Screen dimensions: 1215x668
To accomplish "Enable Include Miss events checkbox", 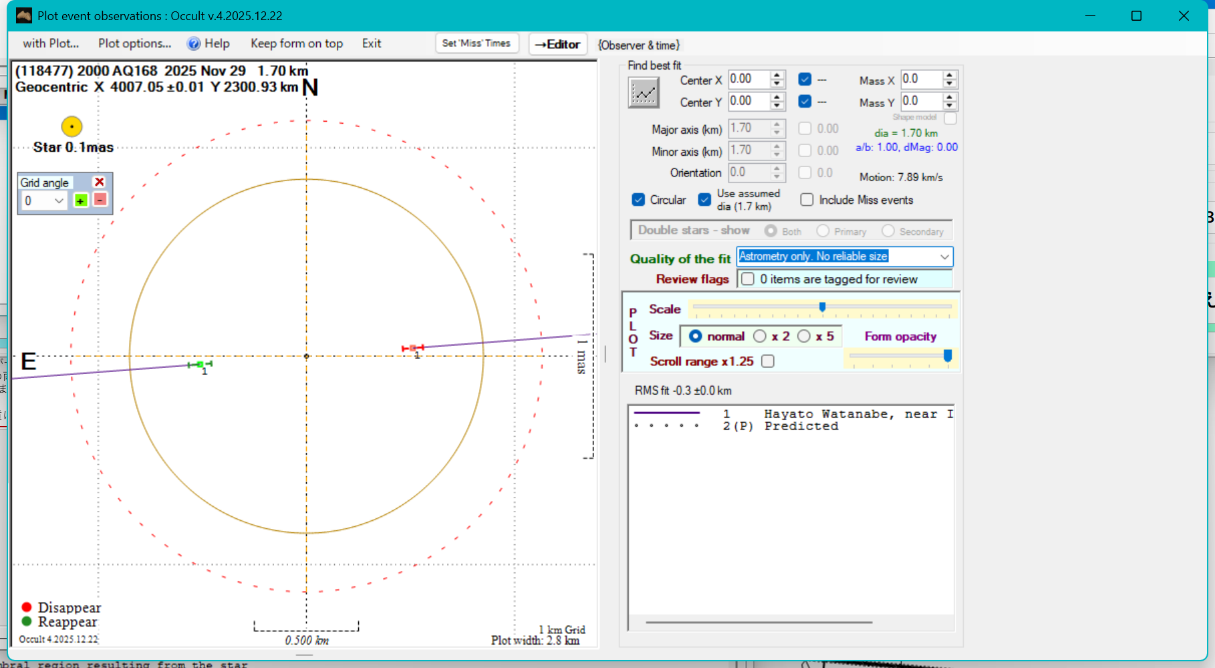I will coord(807,200).
